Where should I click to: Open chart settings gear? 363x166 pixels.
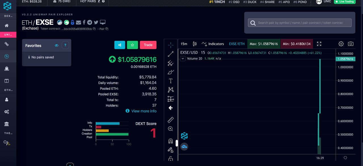click(341, 44)
